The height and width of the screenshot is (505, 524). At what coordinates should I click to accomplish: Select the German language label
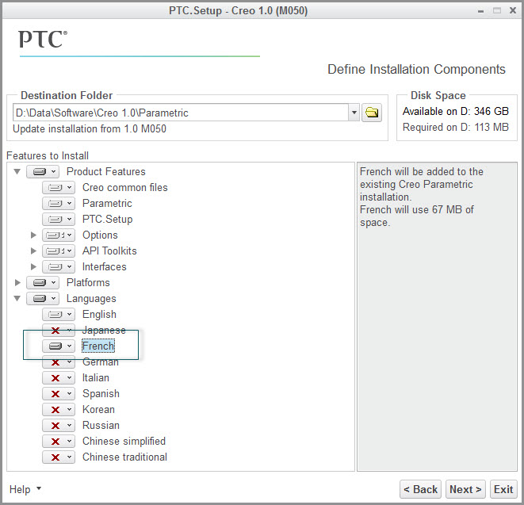[100, 362]
